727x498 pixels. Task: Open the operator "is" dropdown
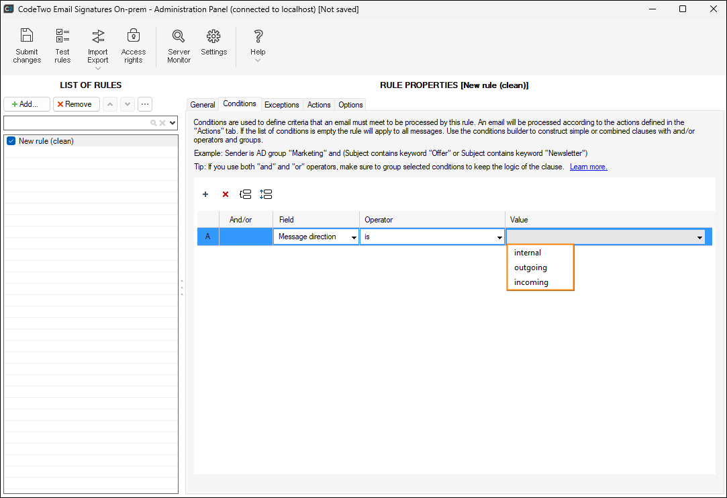coord(499,237)
